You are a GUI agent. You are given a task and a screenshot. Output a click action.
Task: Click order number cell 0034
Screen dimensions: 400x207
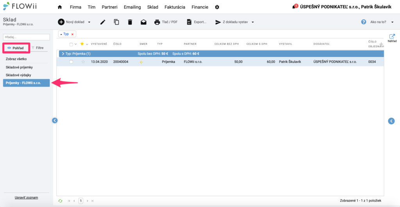pos(372,62)
